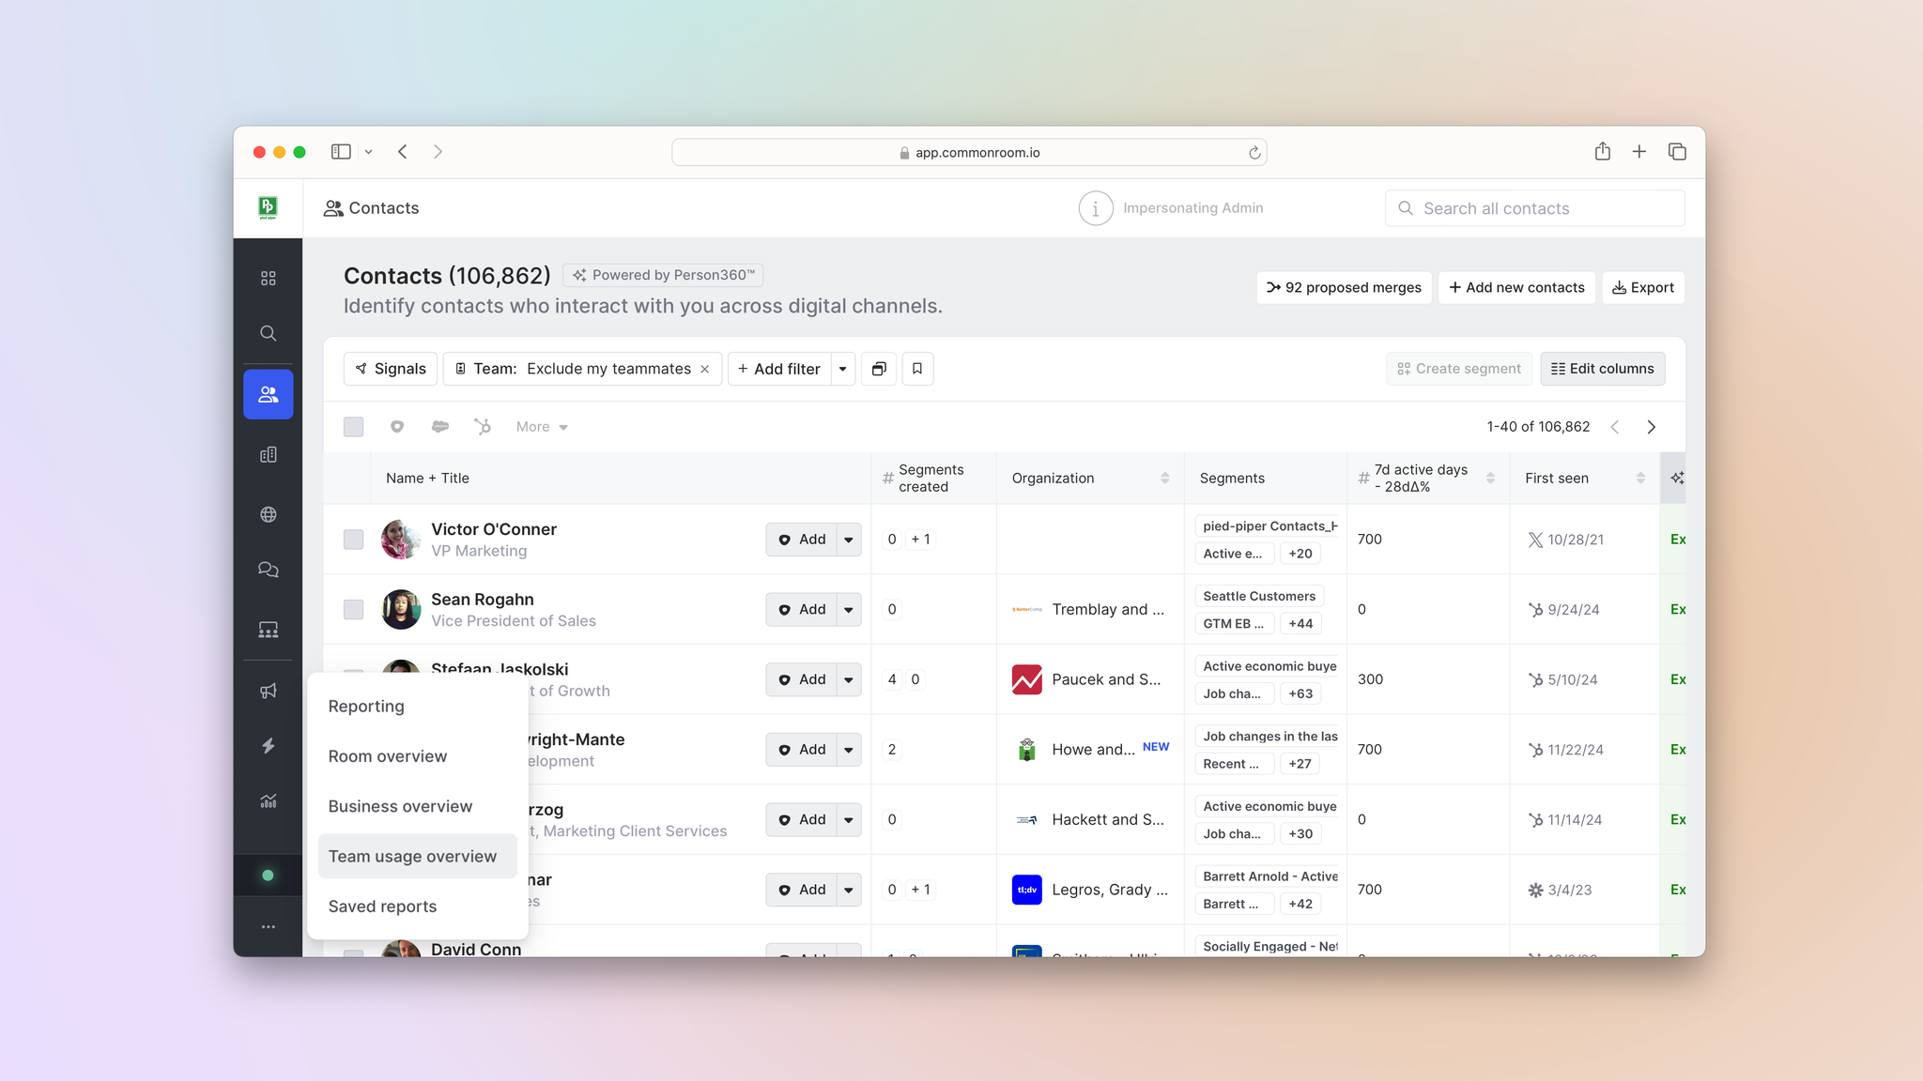Image resolution: width=1923 pixels, height=1081 pixels.
Task: Expand Add dropdown arrow in Howe row
Action: [849, 750]
